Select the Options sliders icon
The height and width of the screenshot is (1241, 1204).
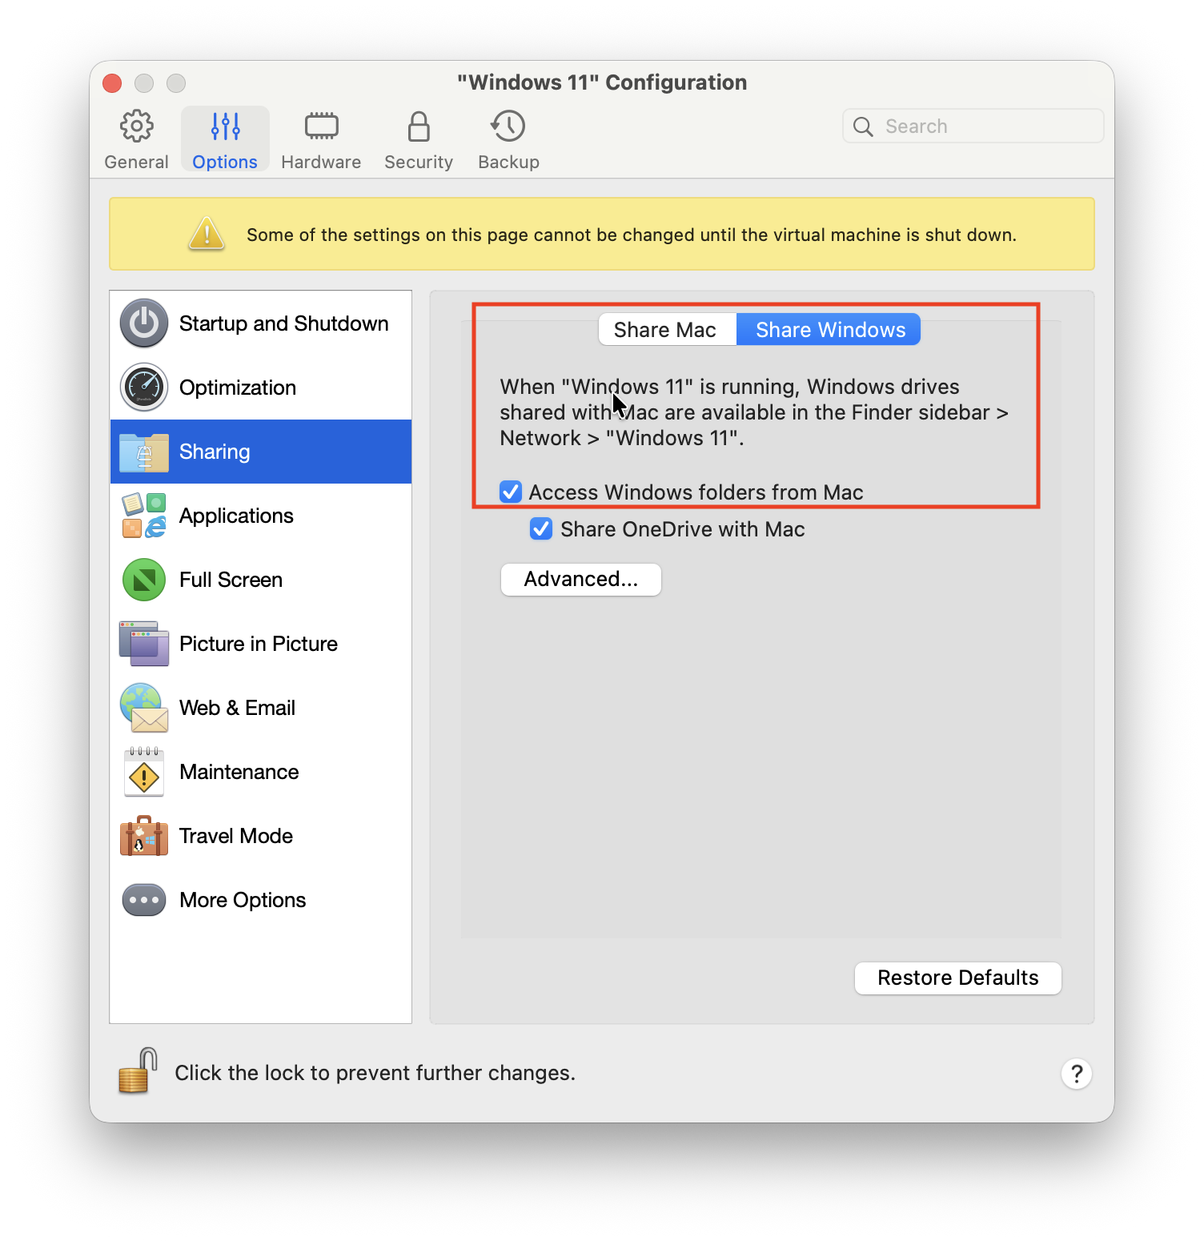pos(225,126)
